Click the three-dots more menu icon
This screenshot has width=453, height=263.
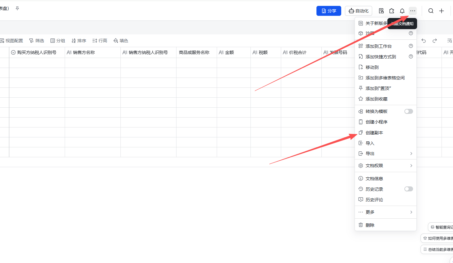pos(413,11)
